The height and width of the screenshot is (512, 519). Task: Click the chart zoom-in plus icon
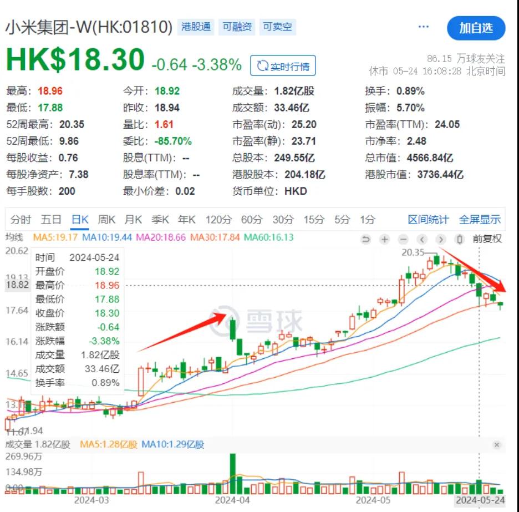point(384,239)
